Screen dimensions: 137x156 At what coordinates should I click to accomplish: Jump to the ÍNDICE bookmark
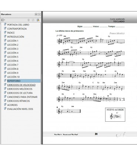11,33
